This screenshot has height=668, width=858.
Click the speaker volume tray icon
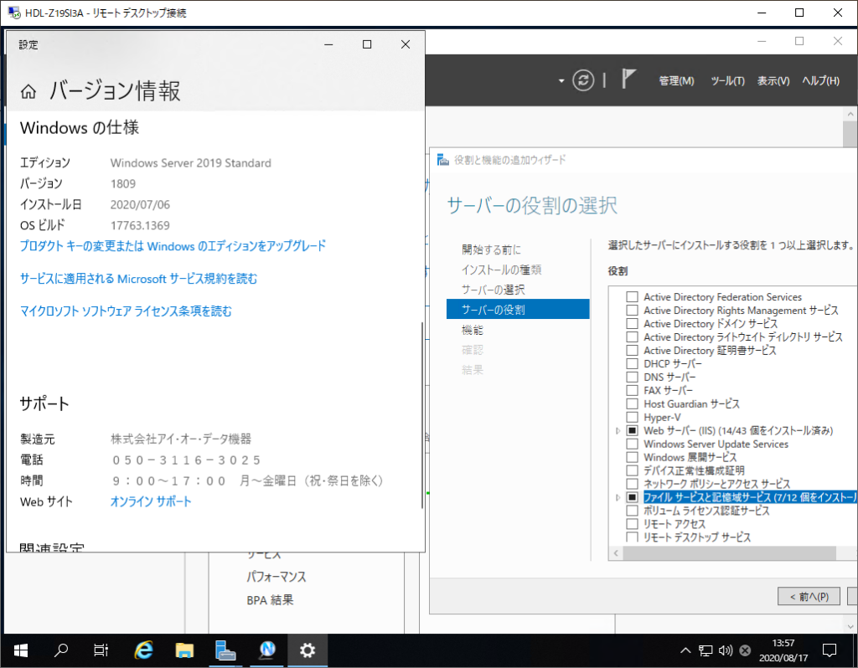point(725,650)
